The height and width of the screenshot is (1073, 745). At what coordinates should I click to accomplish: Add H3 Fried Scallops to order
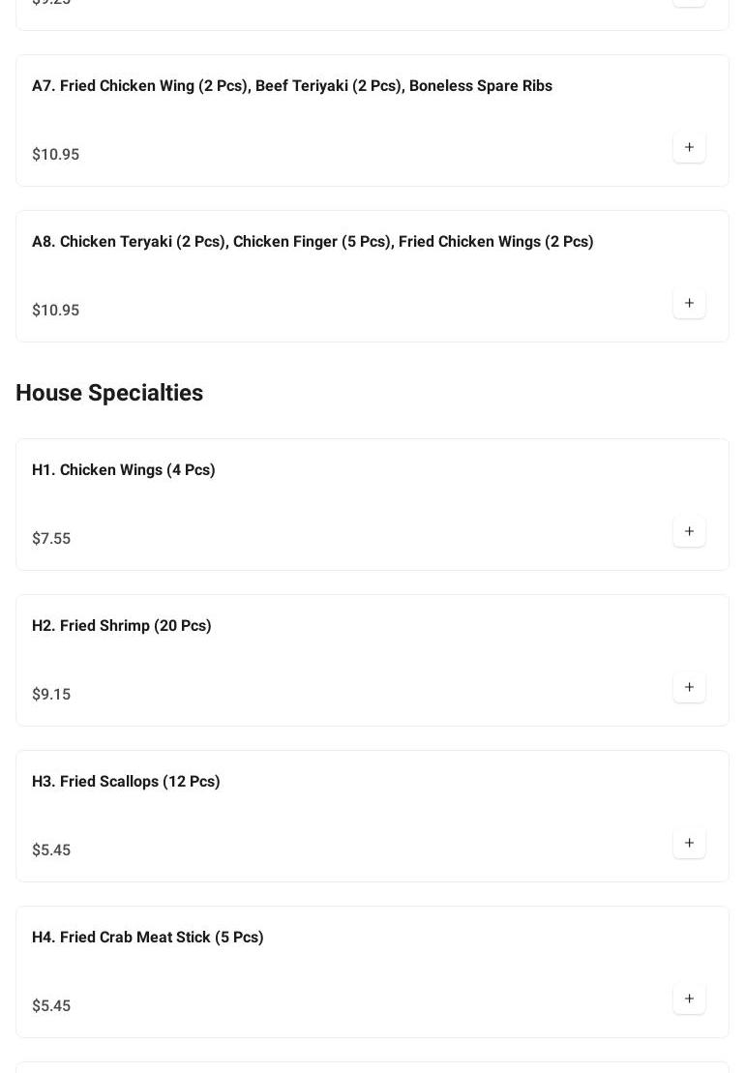[689, 843]
